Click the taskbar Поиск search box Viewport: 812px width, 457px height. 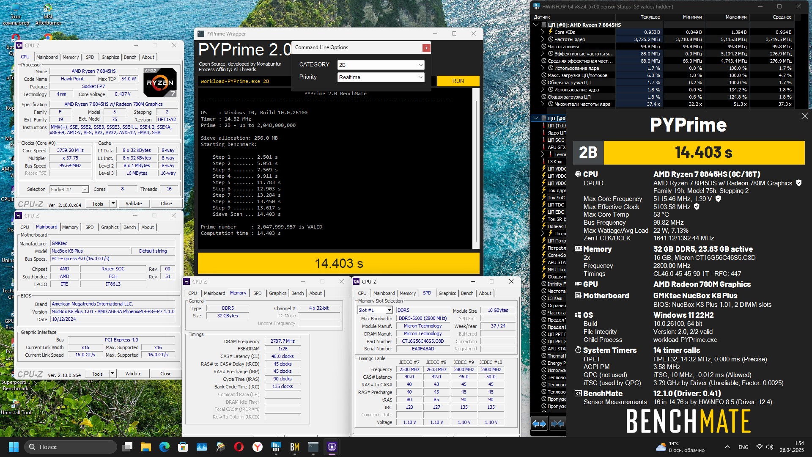coord(70,447)
